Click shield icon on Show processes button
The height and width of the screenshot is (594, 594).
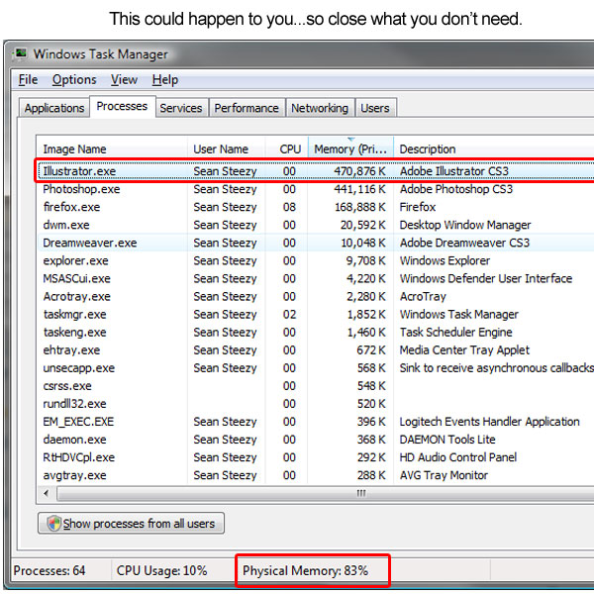click(53, 524)
